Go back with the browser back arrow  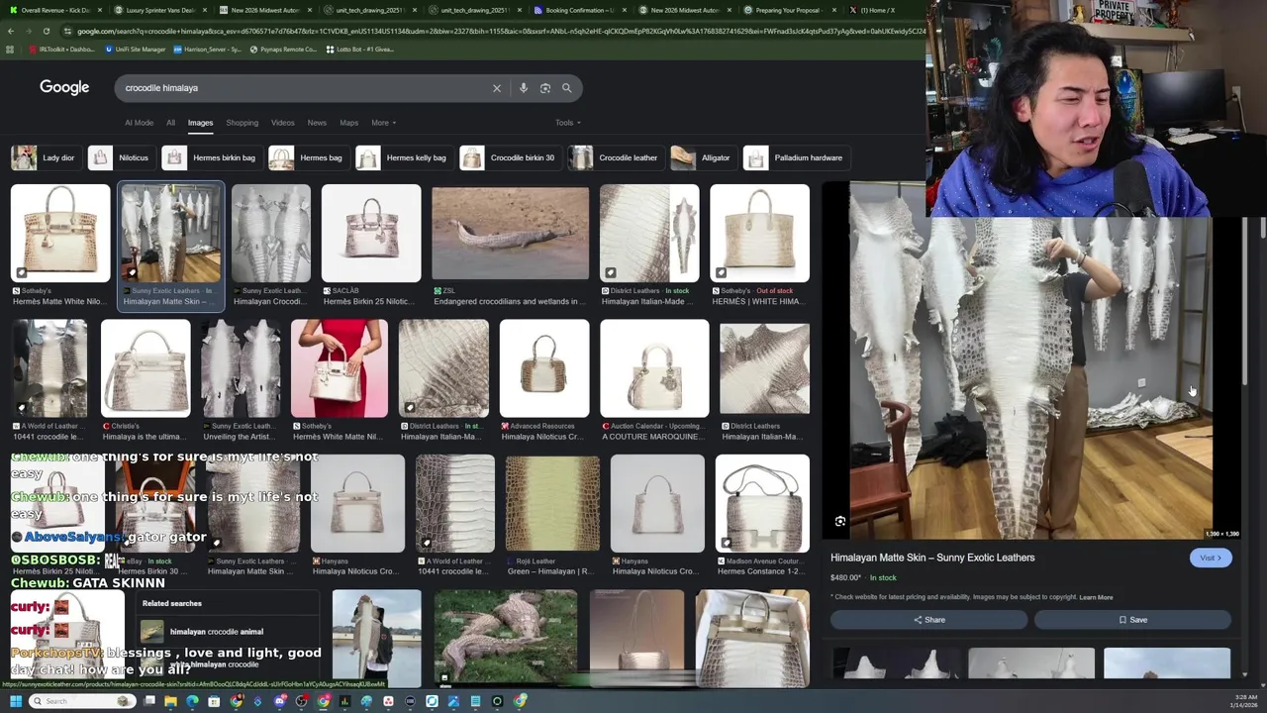11,31
